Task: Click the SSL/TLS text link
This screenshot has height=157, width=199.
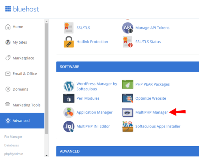Action: click(x=83, y=28)
